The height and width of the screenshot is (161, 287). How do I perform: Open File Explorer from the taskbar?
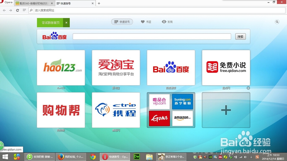tap(149, 157)
